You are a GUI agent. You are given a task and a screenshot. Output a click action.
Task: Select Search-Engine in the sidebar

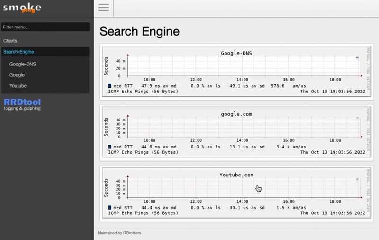[45, 52]
